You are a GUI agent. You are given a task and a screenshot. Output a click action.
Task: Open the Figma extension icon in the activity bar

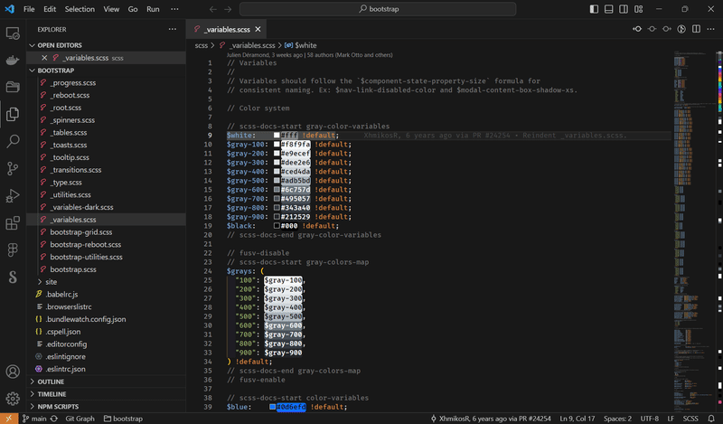pos(13,250)
